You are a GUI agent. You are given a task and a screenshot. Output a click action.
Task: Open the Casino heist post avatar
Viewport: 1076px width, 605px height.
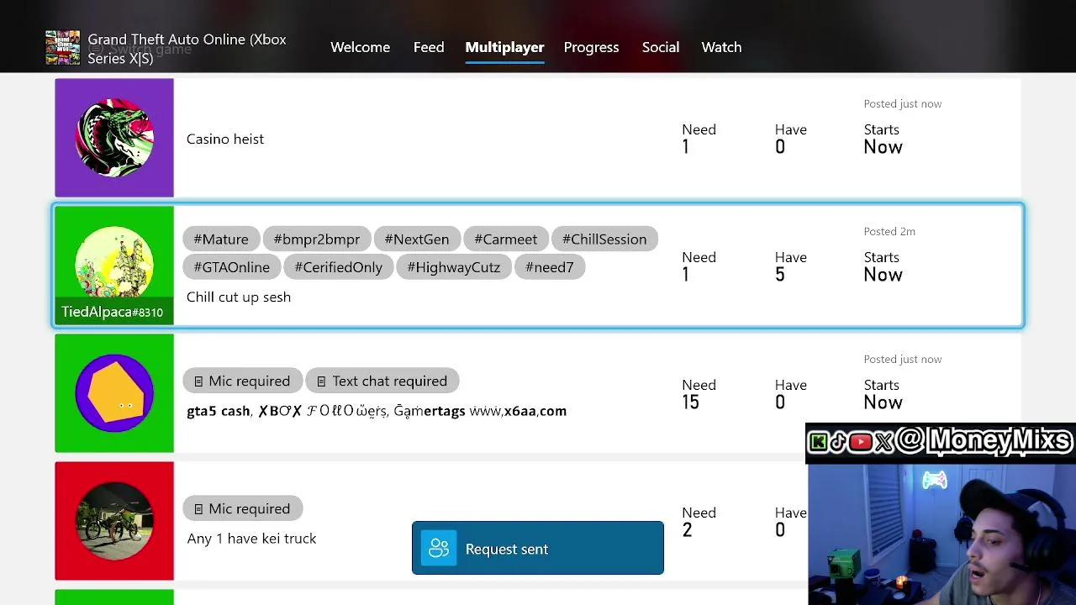pyautogui.click(x=114, y=138)
